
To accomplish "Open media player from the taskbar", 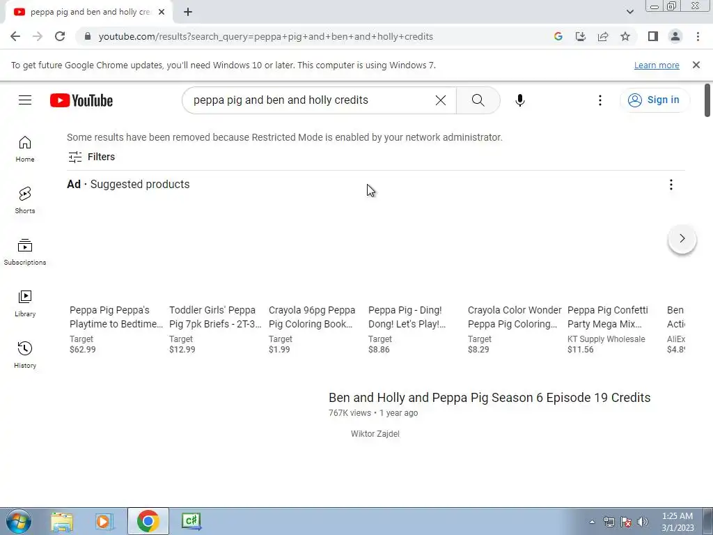I will [x=104, y=521].
